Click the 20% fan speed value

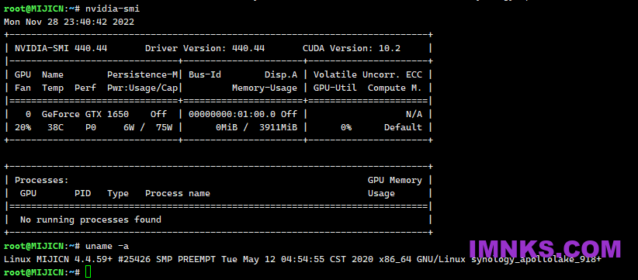(23, 127)
